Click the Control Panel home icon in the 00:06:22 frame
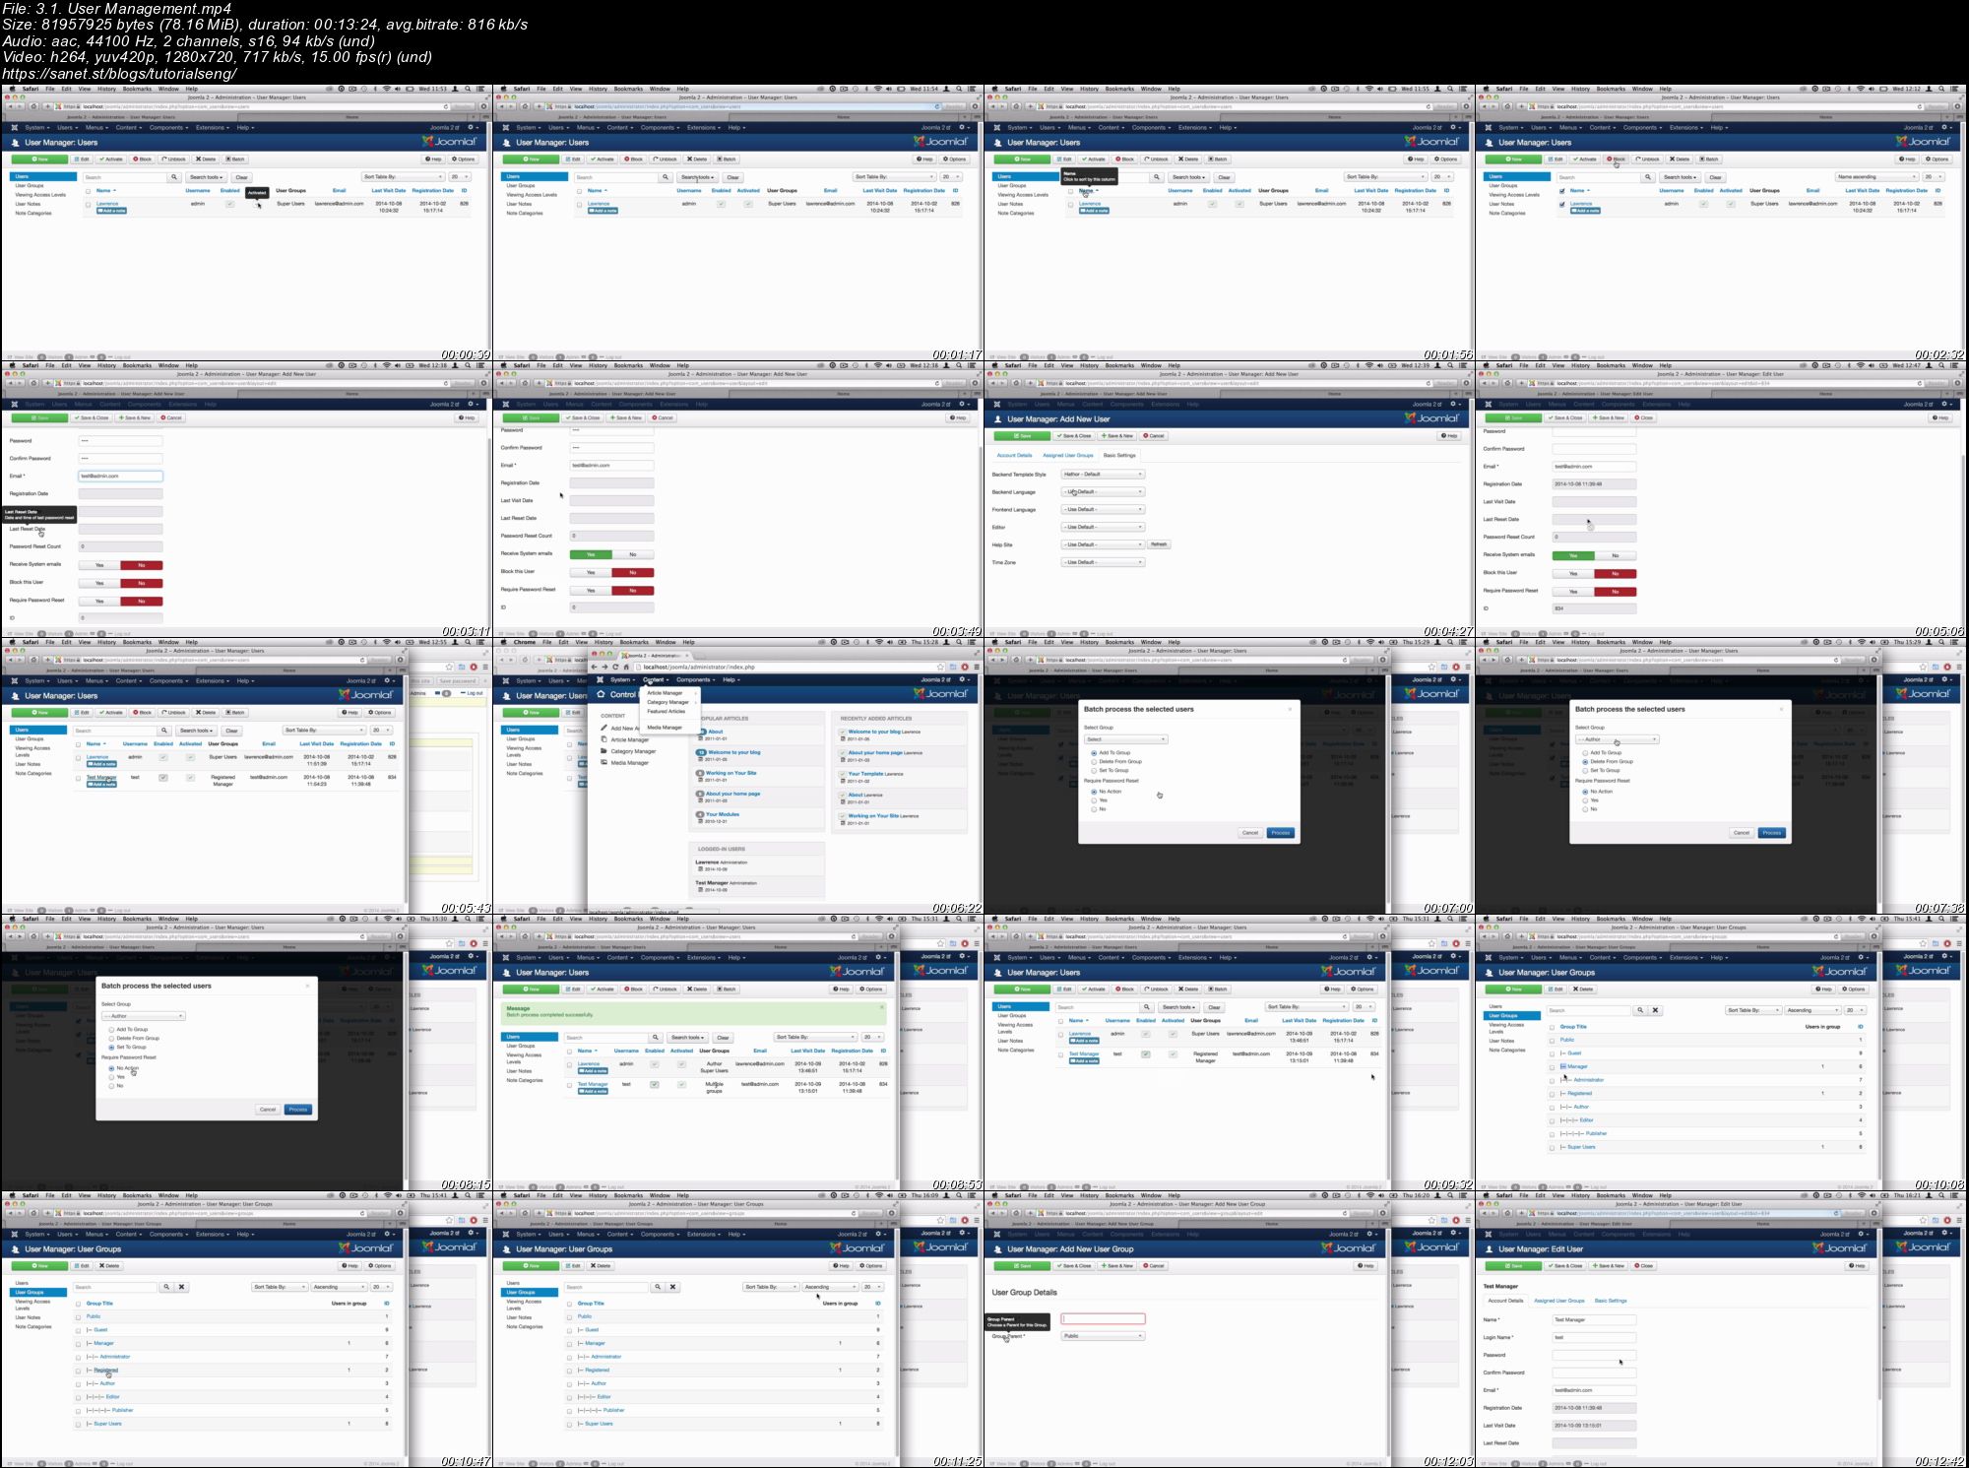The image size is (1969, 1468). (x=601, y=694)
